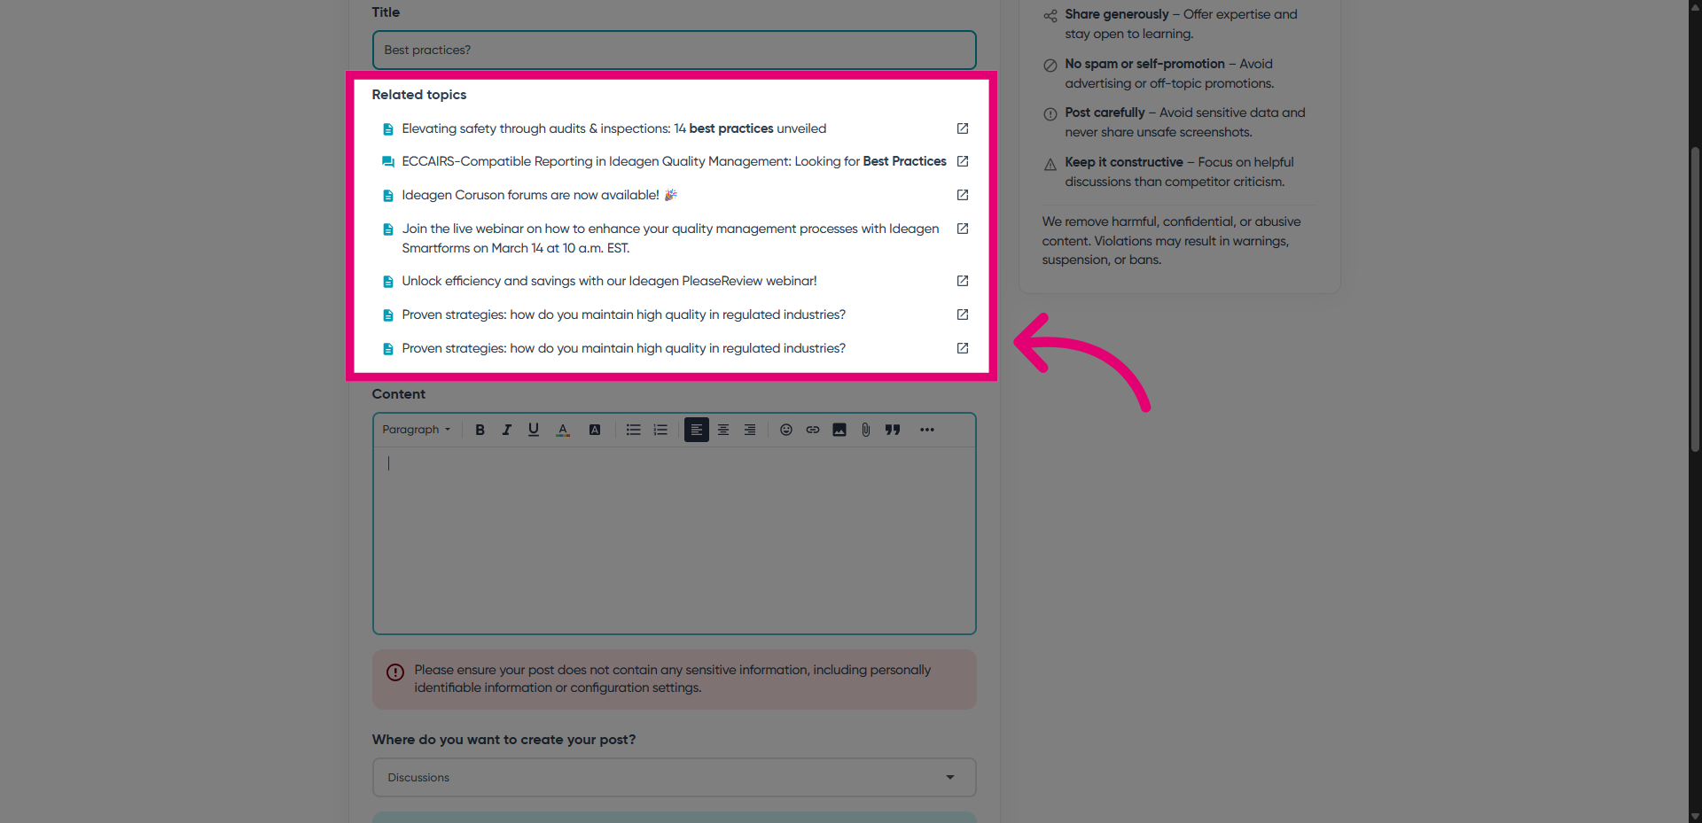Click the Title input containing 'Best practices?'
Screen dimensions: 1702x823
click(x=675, y=50)
